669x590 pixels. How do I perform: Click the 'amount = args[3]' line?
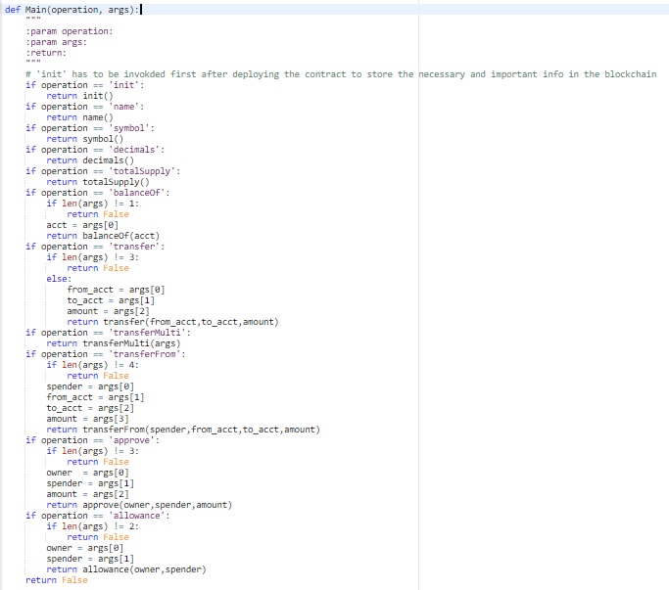click(87, 419)
